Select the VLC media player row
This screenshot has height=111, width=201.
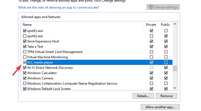click(x=99, y=62)
